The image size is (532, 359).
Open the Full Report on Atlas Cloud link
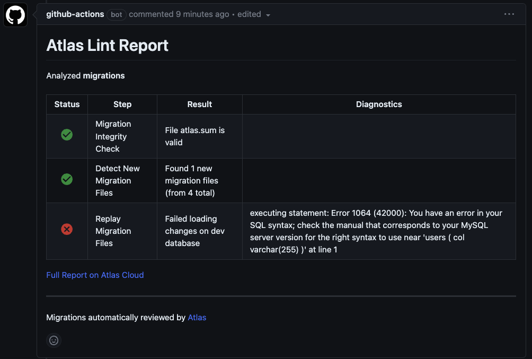pyautogui.click(x=95, y=275)
